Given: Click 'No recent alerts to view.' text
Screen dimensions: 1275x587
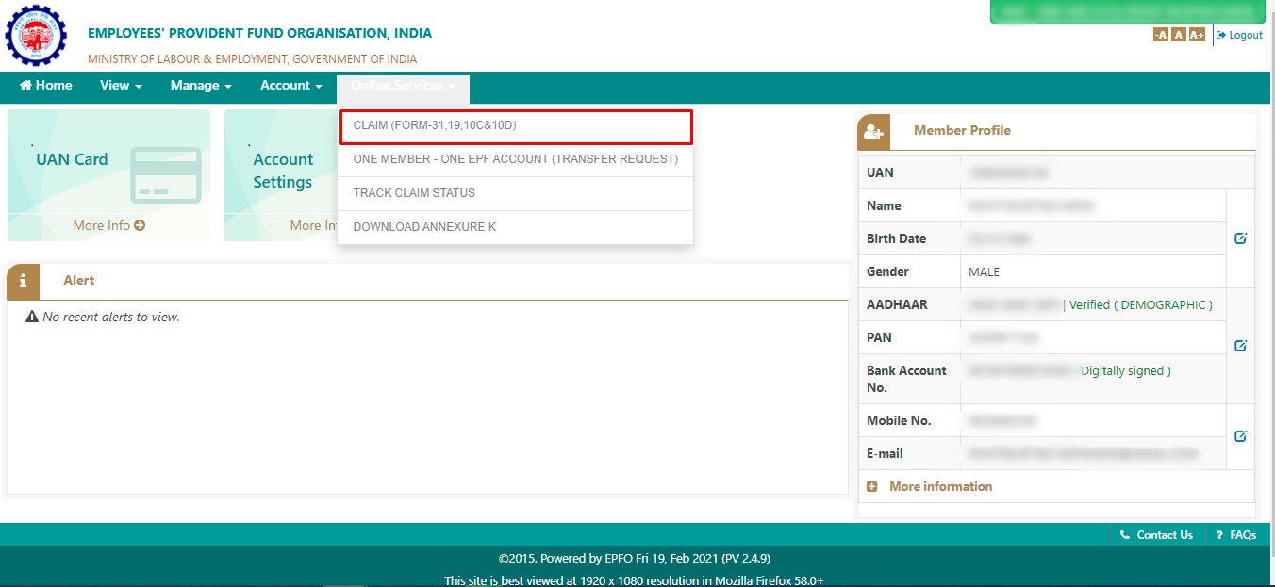Looking at the screenshot, I should (x=111, y=317).
